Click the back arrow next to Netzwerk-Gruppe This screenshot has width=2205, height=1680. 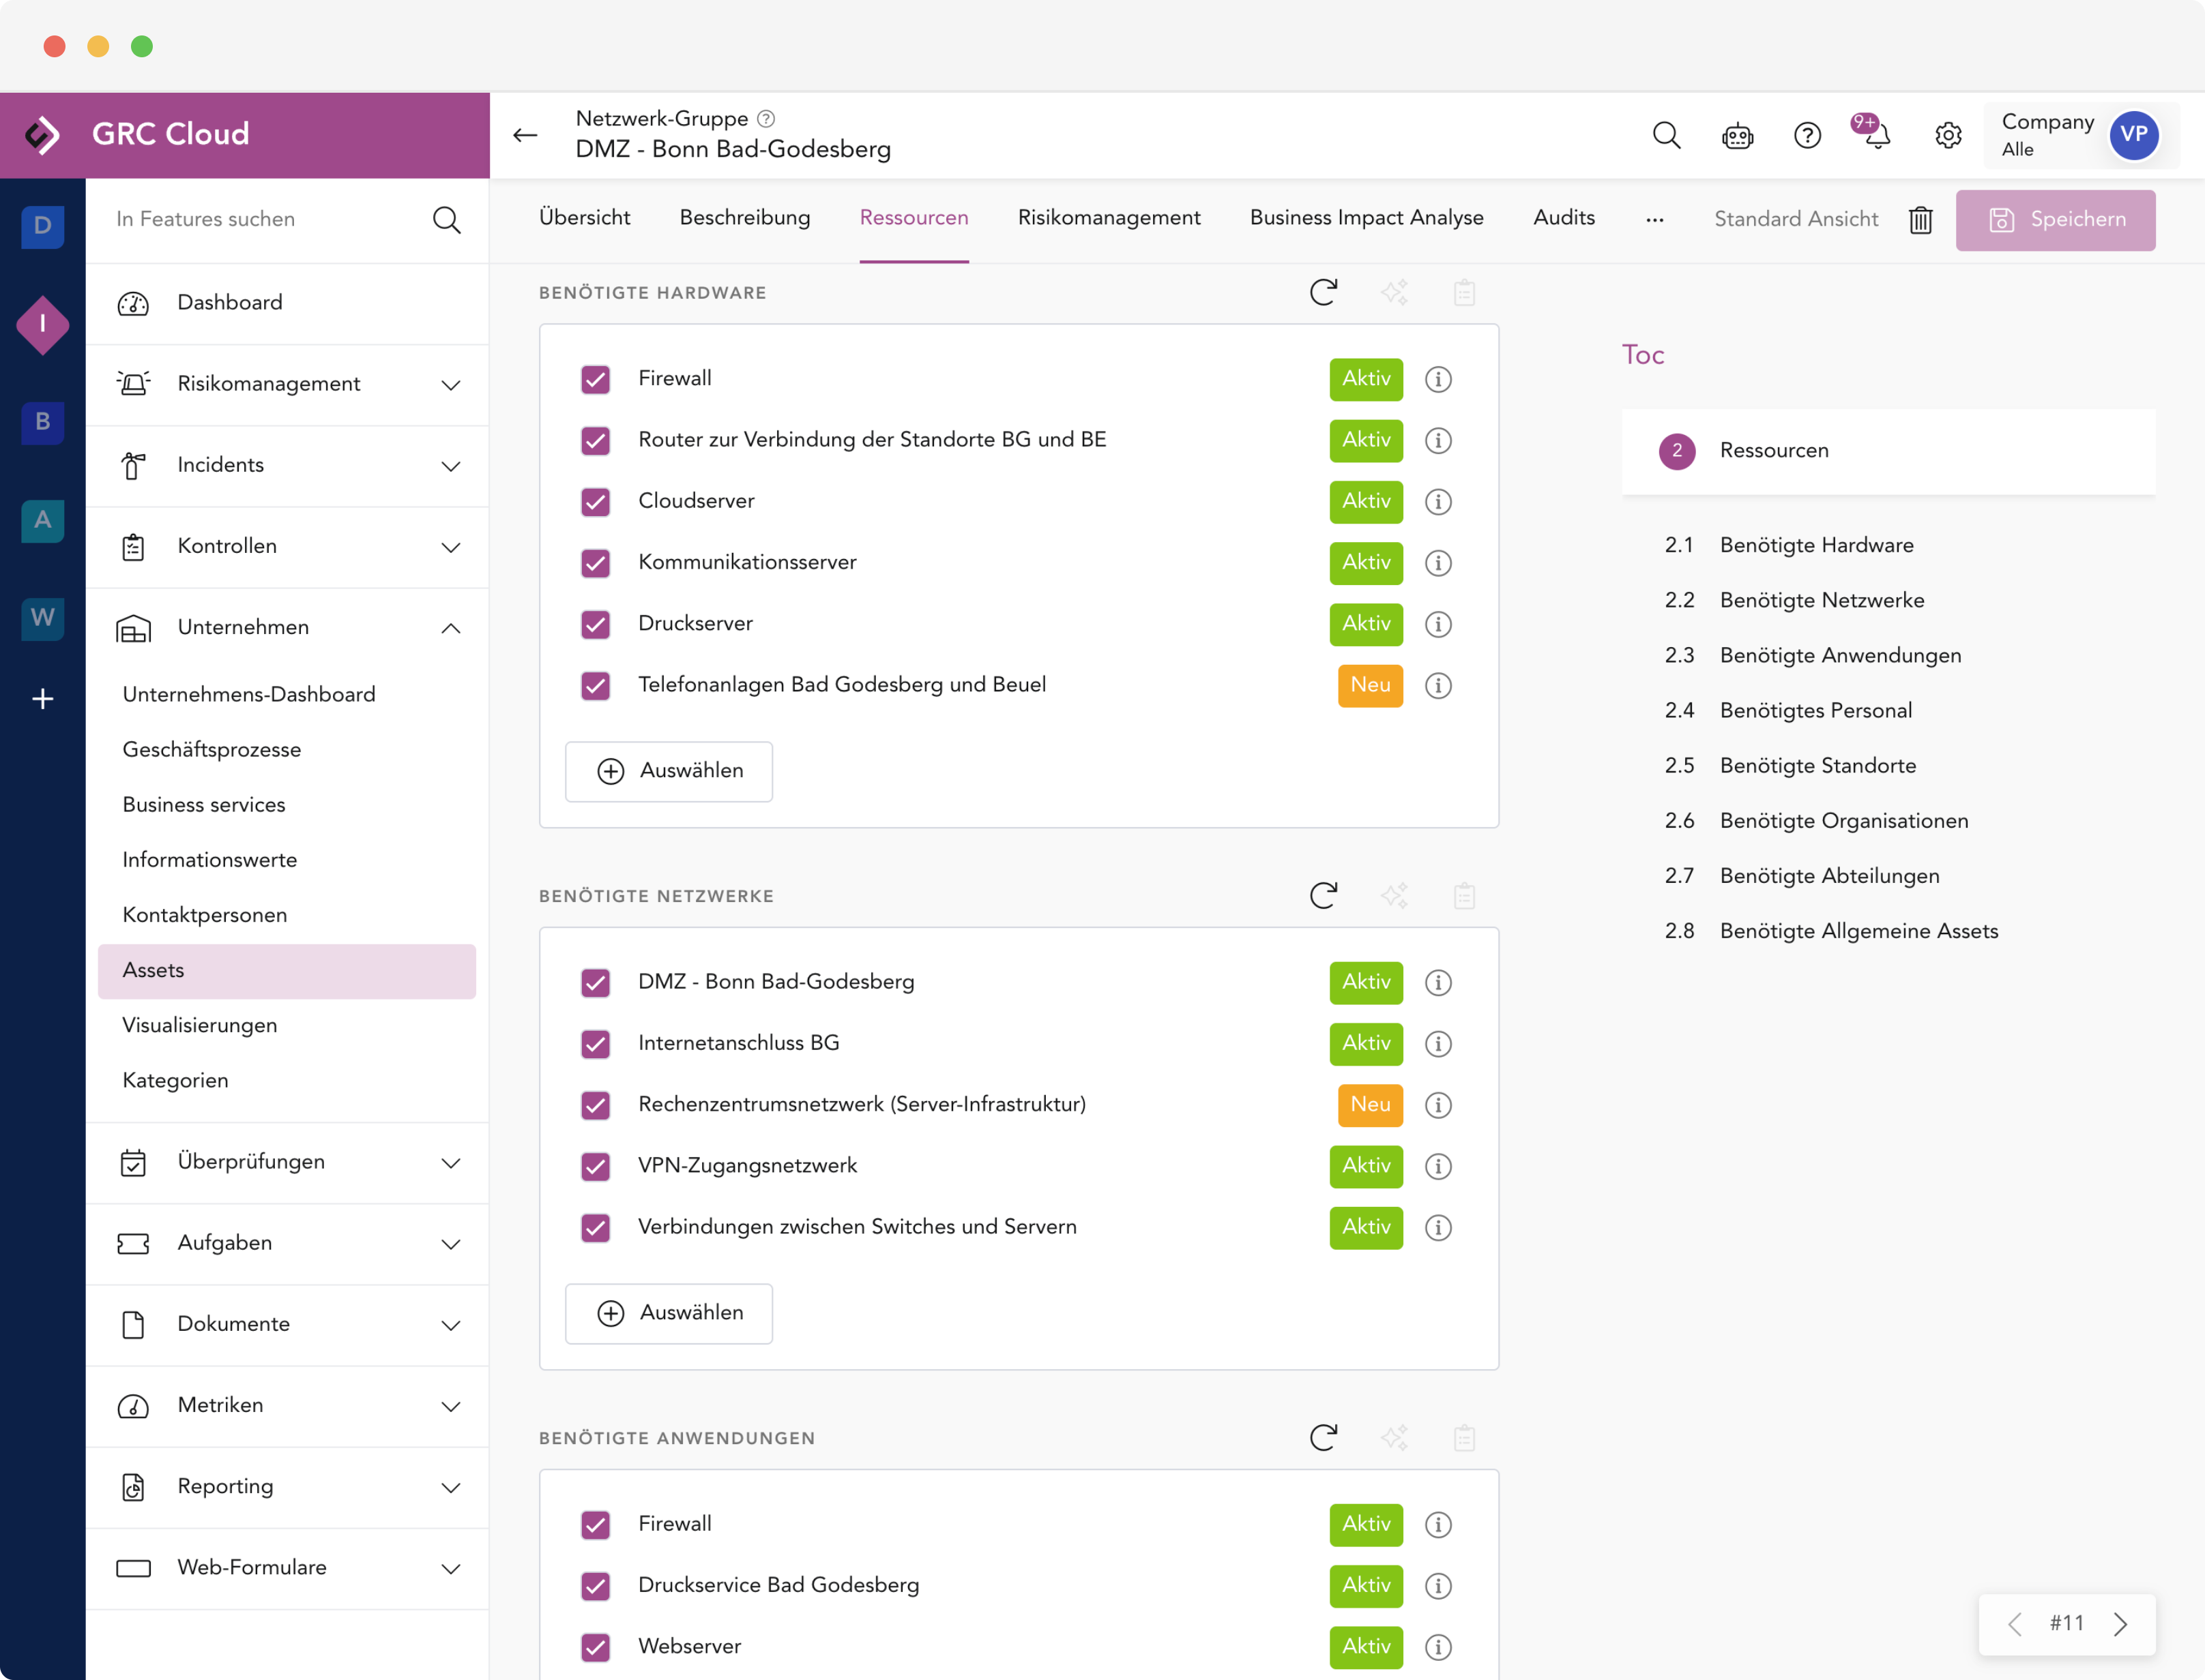click(x=525, y=135)
